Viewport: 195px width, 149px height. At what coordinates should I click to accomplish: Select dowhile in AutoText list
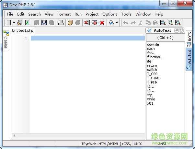pos(153,44)
